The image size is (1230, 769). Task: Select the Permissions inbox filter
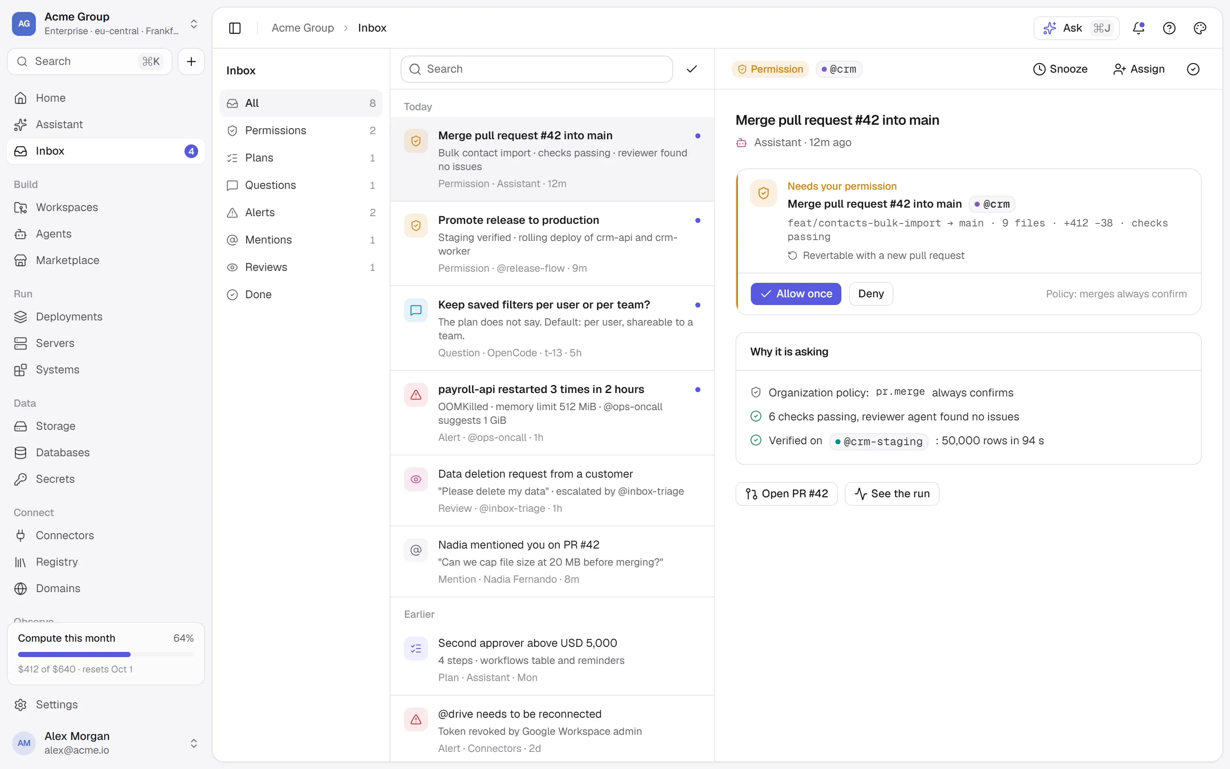click(301, 131)
